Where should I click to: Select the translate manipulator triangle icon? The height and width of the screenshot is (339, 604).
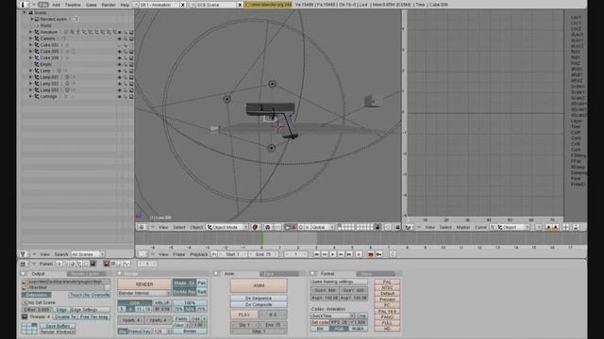(294, 227)
